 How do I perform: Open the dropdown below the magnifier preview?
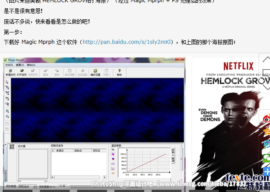point(32,181)
